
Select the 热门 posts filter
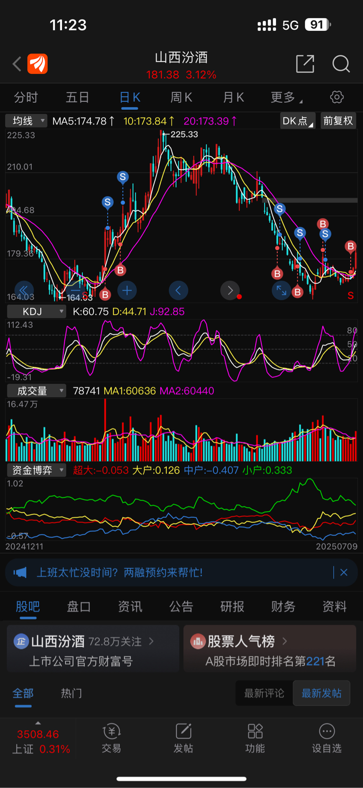click(71, 693)
